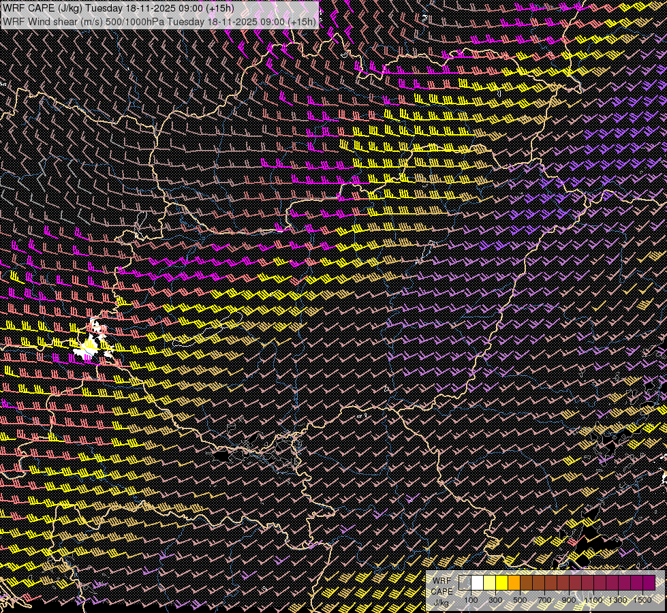Click the '1300' label in the legend
Screen dimensions: 667x613
(618, 600)
